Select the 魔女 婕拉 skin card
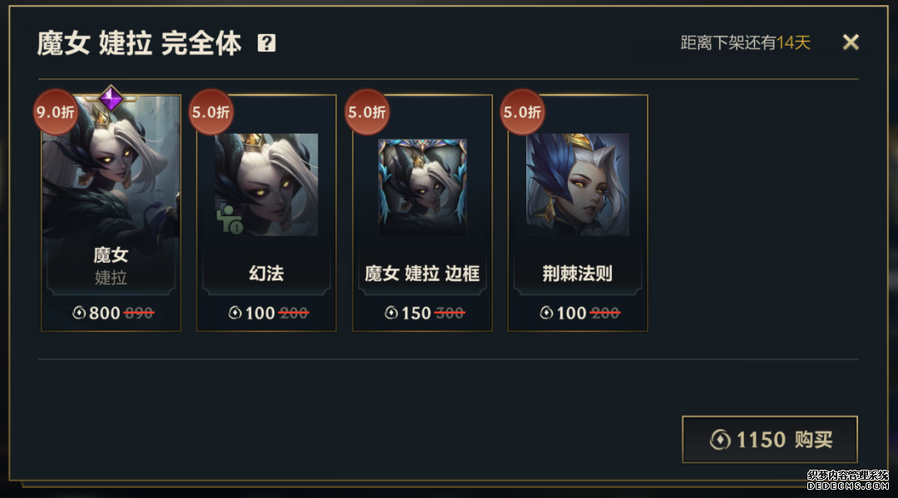The image size is (898, 498). point(111,213)
